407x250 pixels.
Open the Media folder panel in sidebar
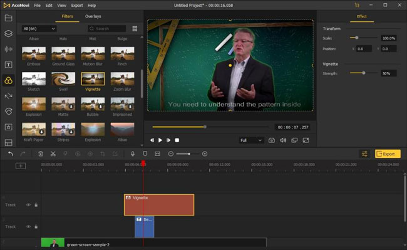(x=8, y=18)
